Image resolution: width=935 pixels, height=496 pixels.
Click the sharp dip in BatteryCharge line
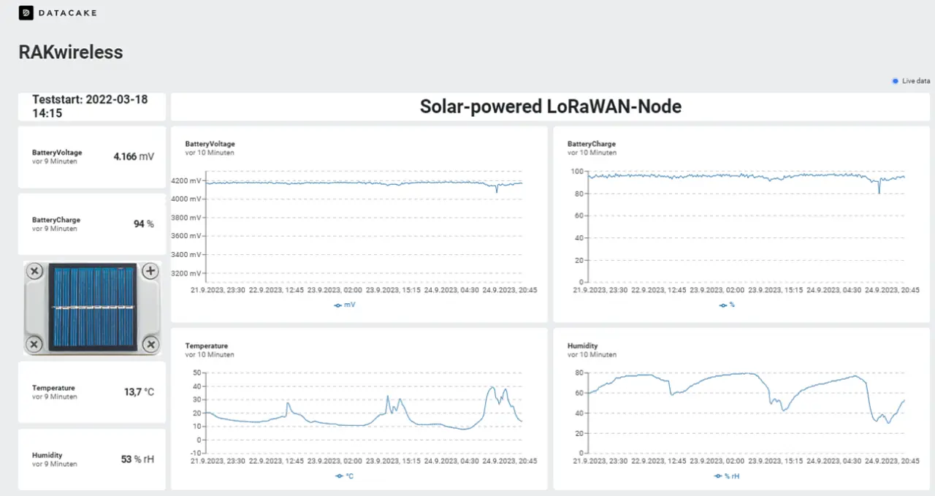pos(879,191)
